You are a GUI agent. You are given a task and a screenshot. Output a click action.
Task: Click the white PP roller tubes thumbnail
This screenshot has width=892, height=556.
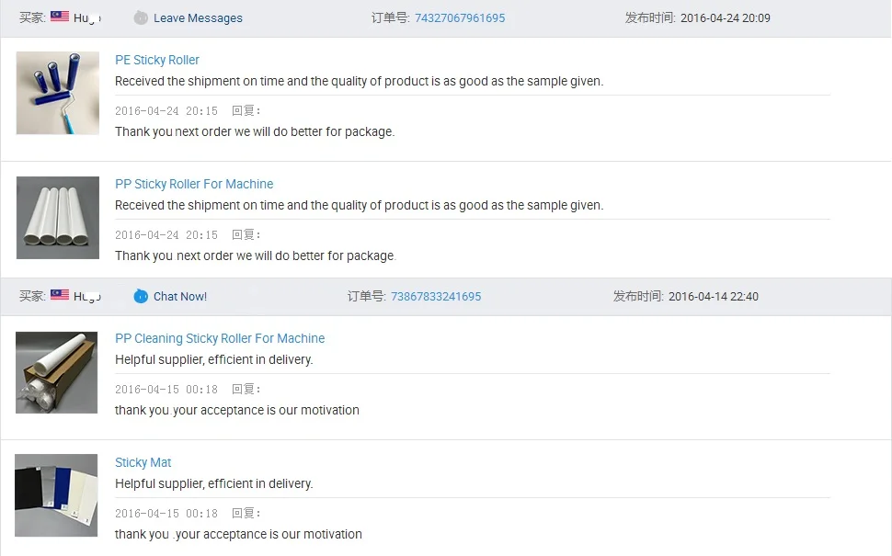tap(57, 218)
